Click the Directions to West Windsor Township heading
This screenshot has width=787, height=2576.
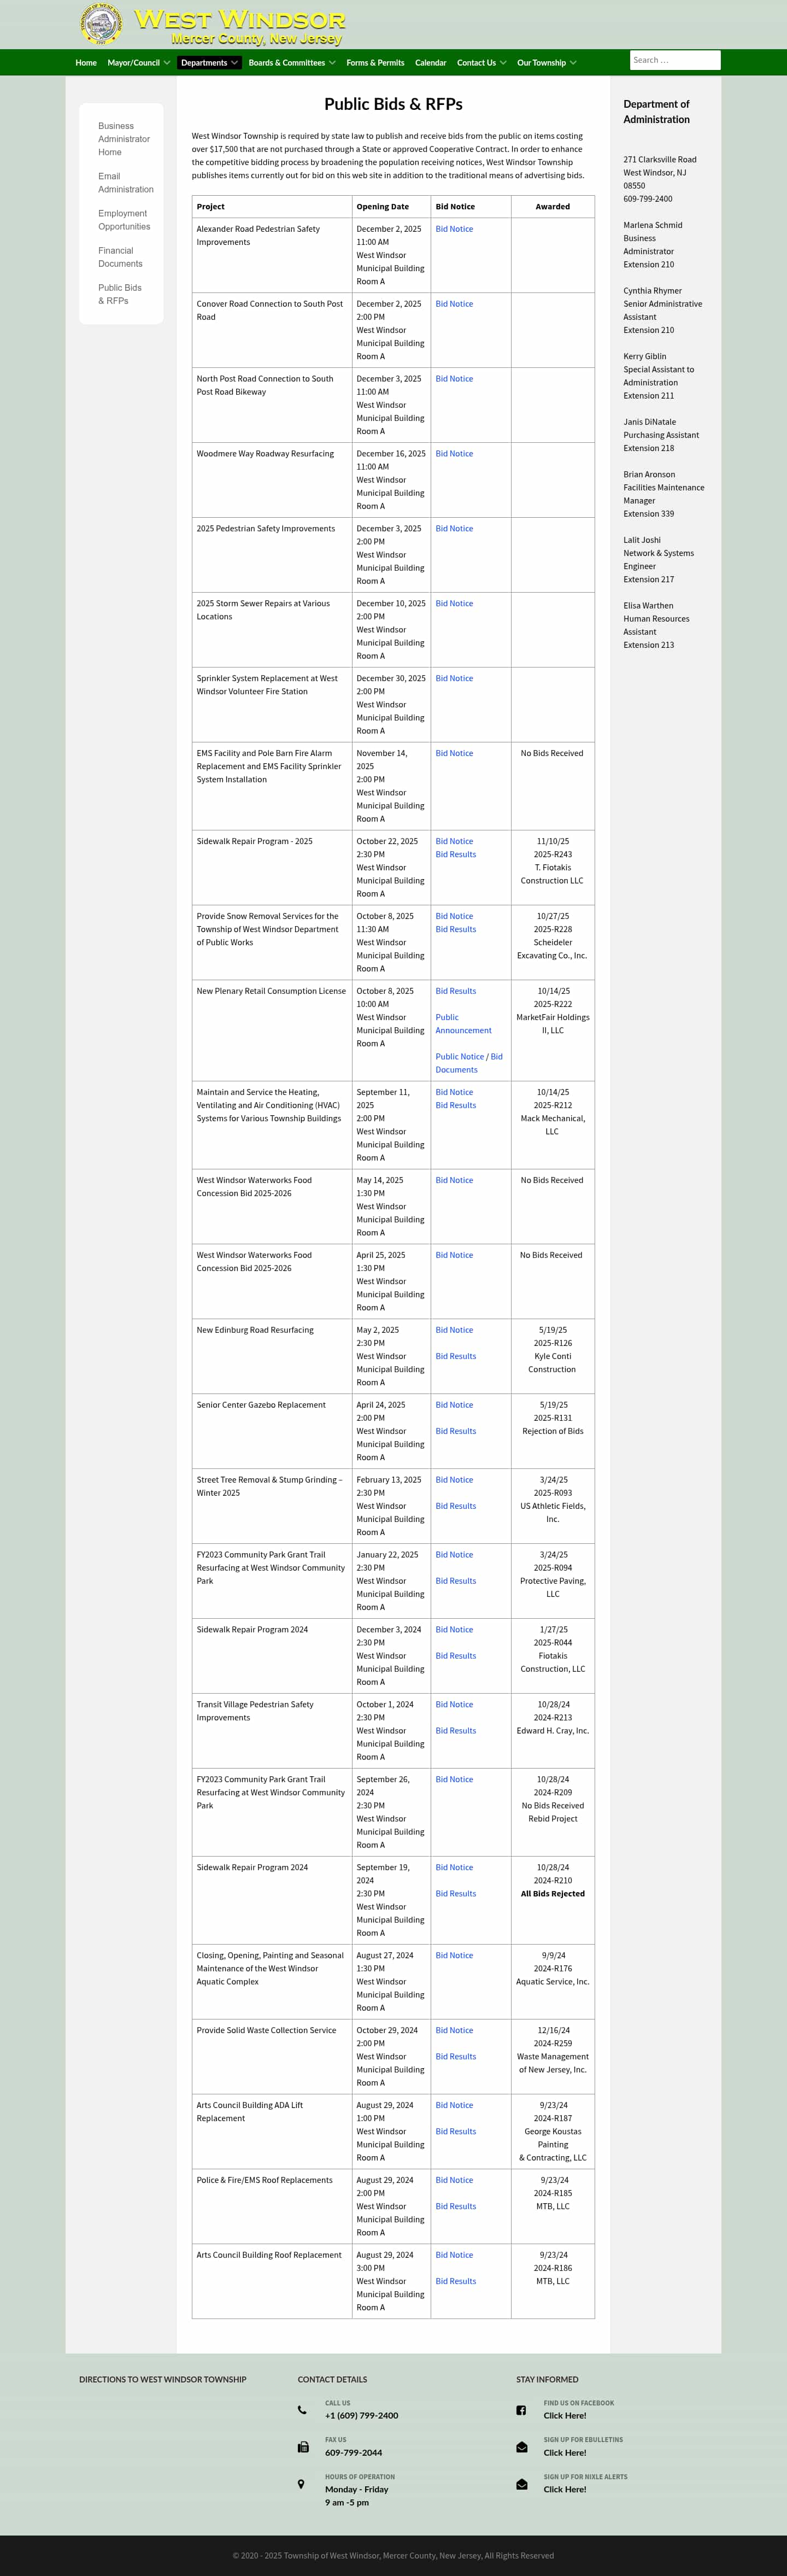163,2380
